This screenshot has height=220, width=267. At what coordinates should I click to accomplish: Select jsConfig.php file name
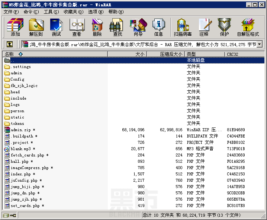tap(26, 180)
